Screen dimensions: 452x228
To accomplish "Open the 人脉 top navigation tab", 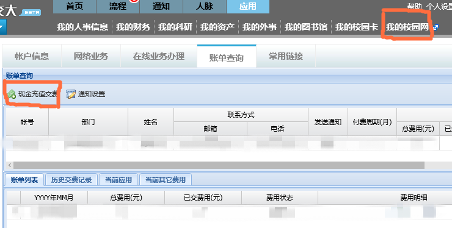I will 205,6.
